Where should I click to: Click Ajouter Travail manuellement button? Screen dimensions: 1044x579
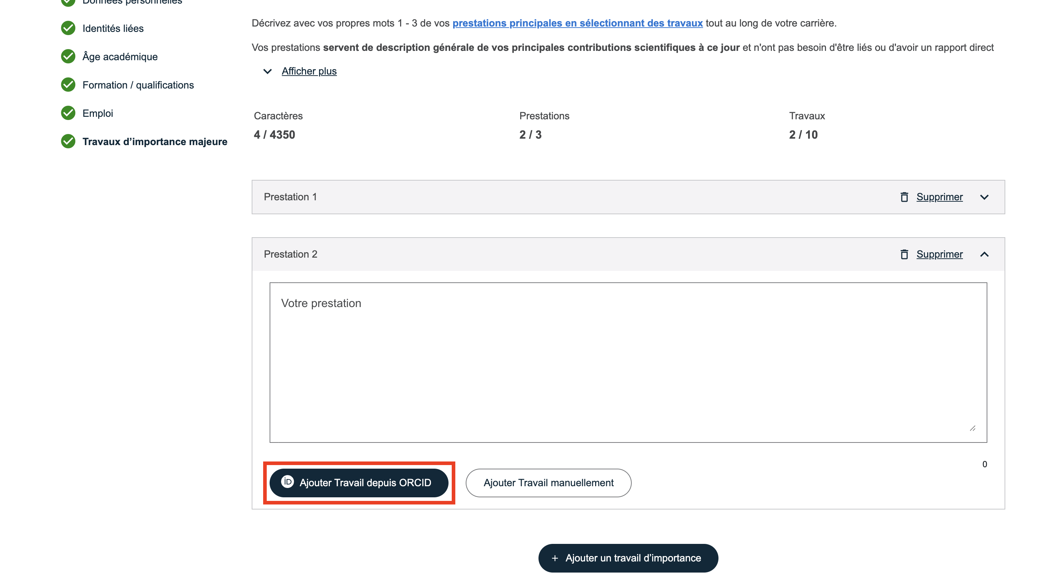pos(548,483)
